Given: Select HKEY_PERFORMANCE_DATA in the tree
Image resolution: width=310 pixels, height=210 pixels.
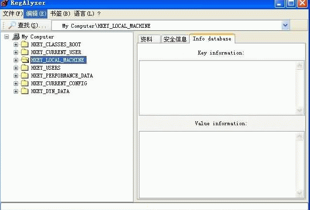Looking at the screenshot, I should 62,76.
